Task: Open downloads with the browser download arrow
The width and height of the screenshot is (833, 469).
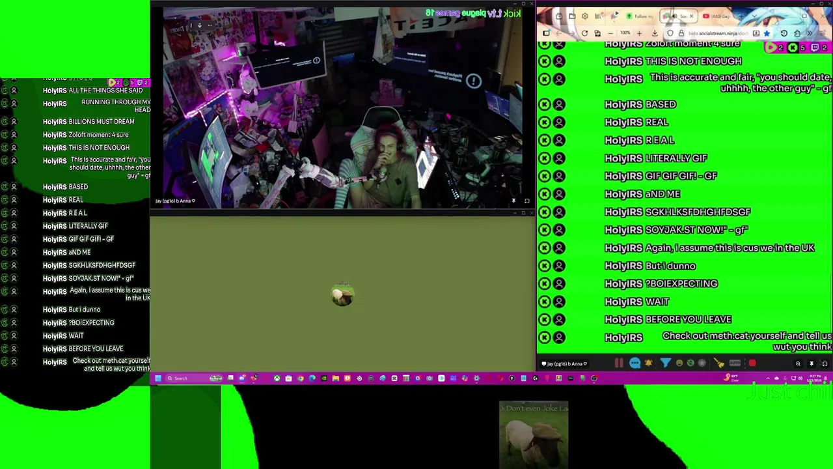Action: tap(655, 33)
